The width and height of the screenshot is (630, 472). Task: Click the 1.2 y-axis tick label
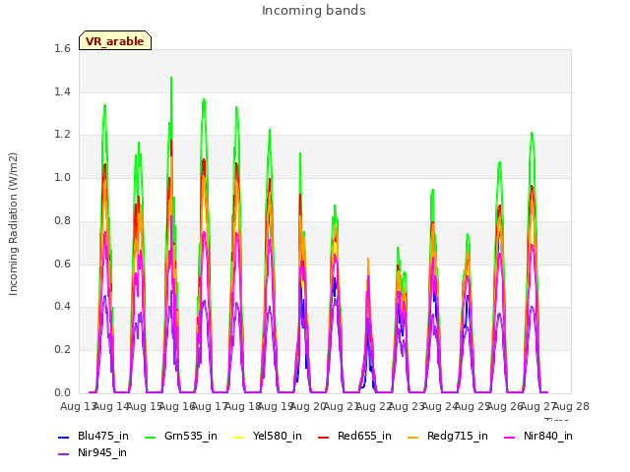[x=62, y=135]
